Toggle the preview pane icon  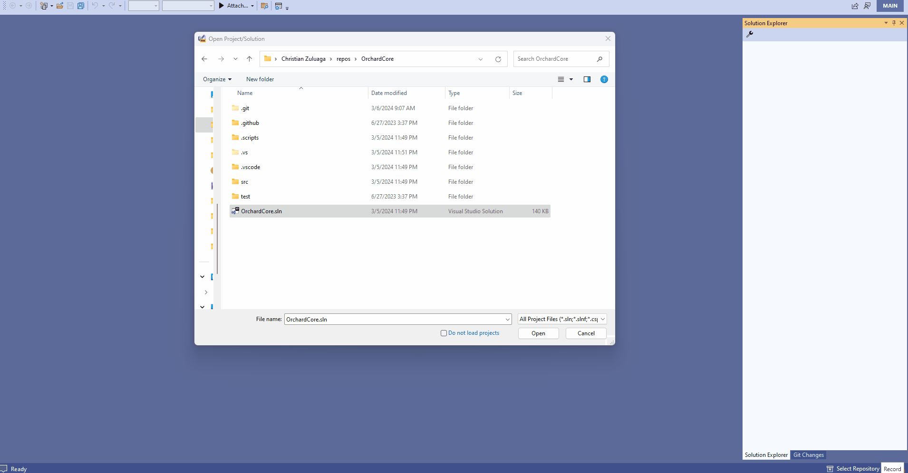pos(587,79)
